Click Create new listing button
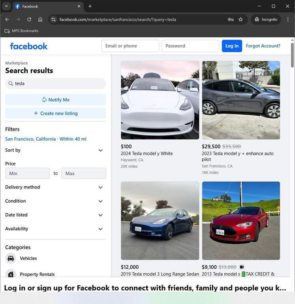The image size is (295, 304). [56, 113]
